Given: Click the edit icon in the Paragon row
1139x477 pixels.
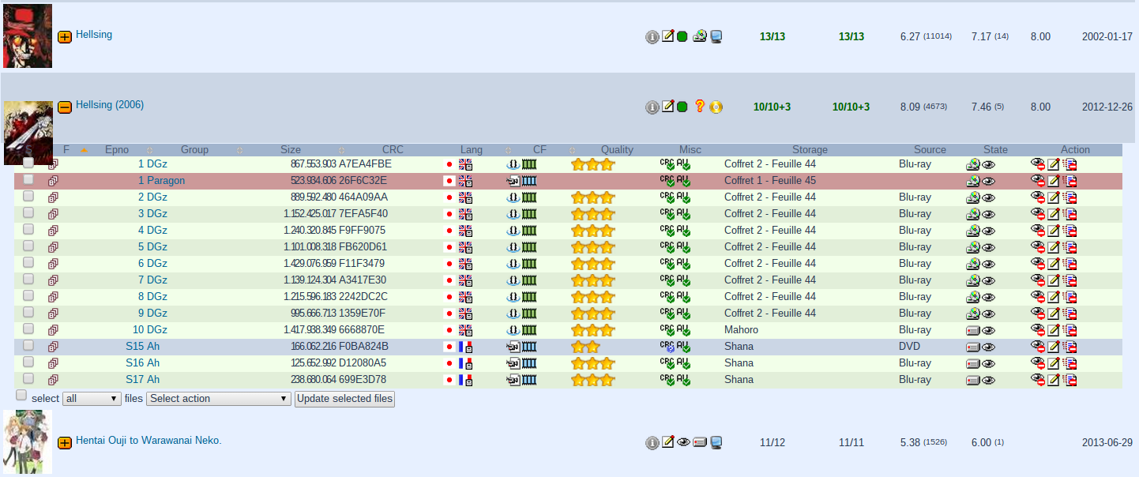Looking at the screenshot, I should click(1054, 181).
